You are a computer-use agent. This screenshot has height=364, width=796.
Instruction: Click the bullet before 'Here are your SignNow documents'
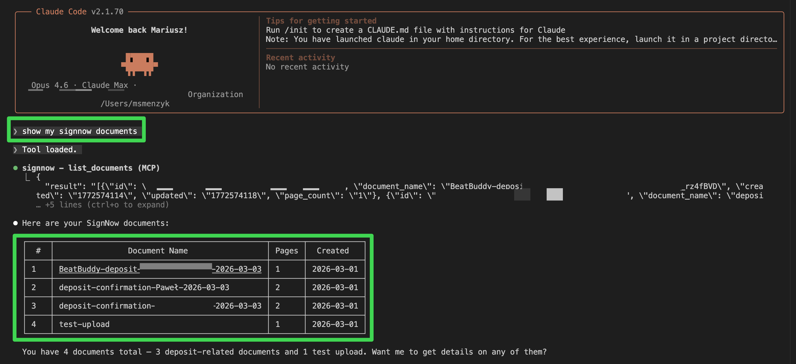(x=15, y=223)
